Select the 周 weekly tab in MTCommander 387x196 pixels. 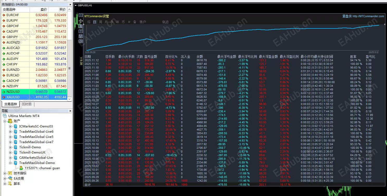click(101, 22)
